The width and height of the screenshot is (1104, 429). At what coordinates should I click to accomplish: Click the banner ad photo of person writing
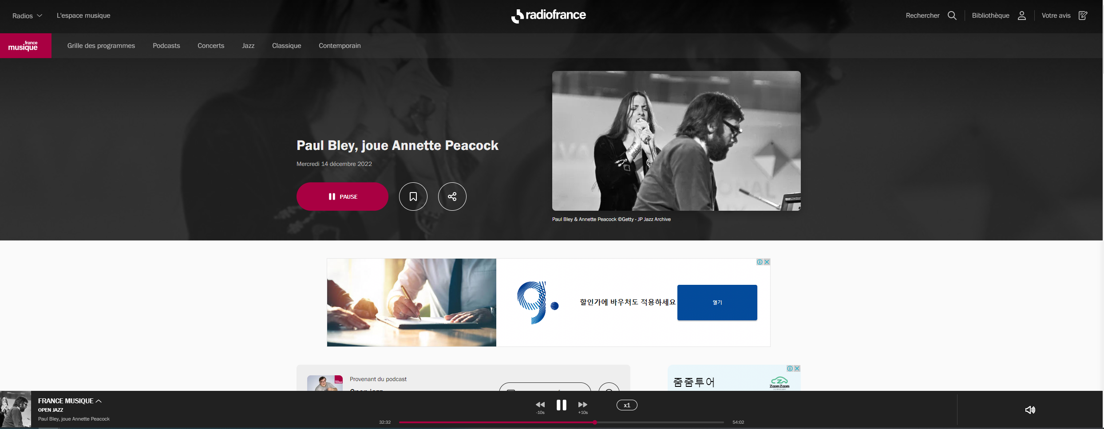tap(412, 303)
